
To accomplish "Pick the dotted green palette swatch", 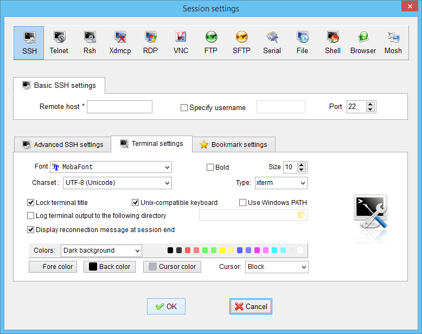I will click(x=205, y=251).
